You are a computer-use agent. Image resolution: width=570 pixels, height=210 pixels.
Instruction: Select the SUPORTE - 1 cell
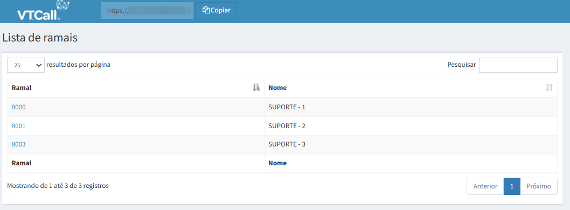411,107
